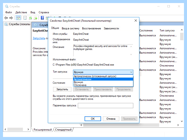Viewport: 187px width, 140px height.
Task: Open the Properties toolbar icon
Action: coord(25,18)
